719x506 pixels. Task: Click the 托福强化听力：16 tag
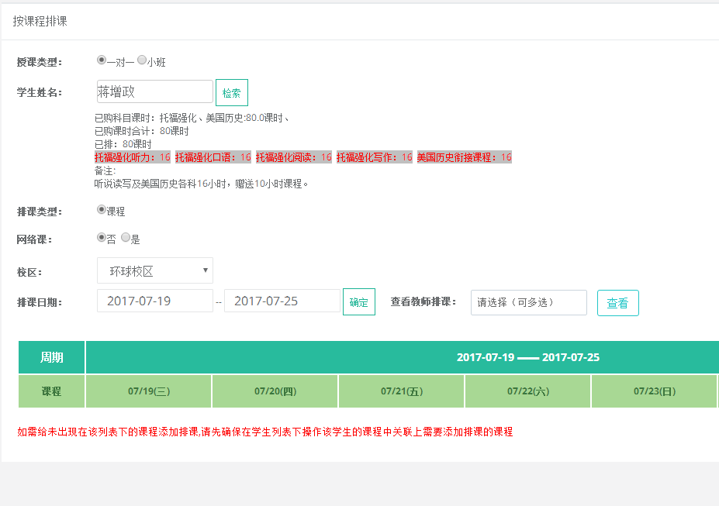click(133, 157)
